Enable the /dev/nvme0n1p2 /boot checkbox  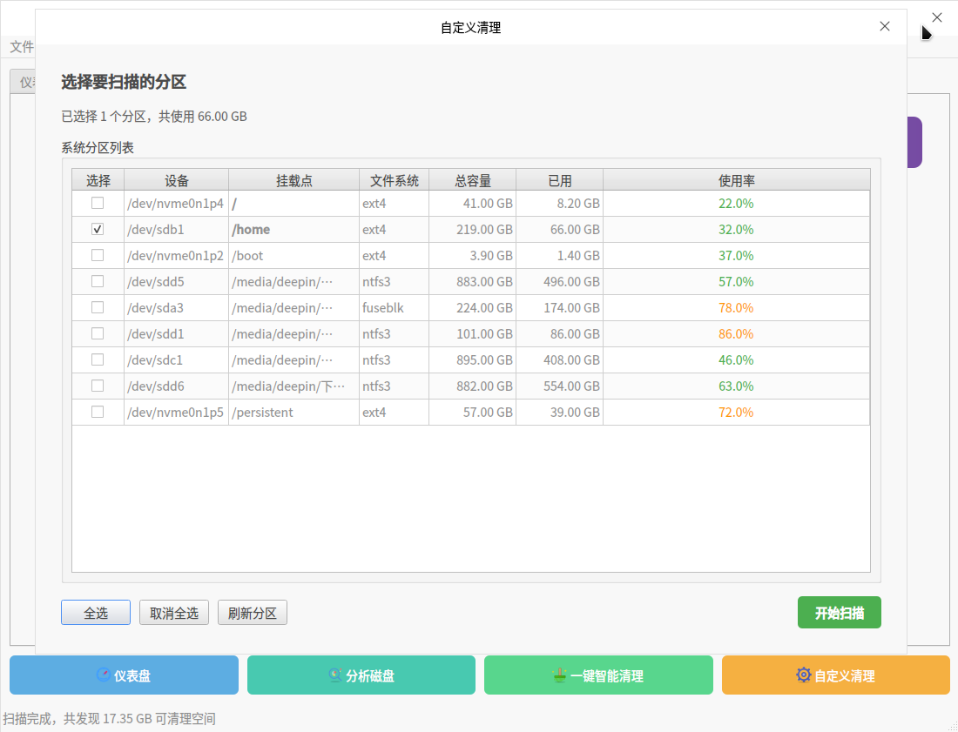tap(98, 255)
